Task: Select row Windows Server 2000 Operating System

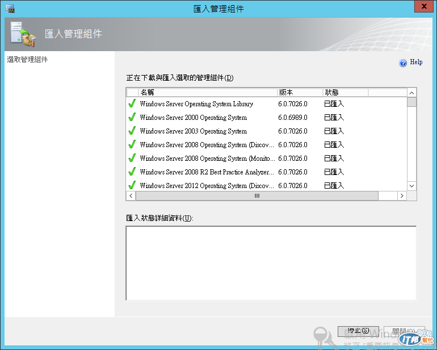Action: [267, 118]
